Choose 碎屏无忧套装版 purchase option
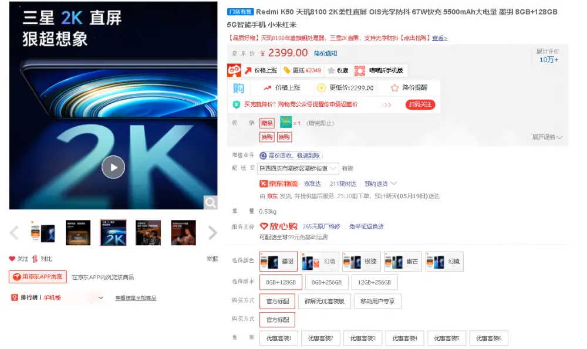This screenshot has height=349, width=587. pos(325,301)
